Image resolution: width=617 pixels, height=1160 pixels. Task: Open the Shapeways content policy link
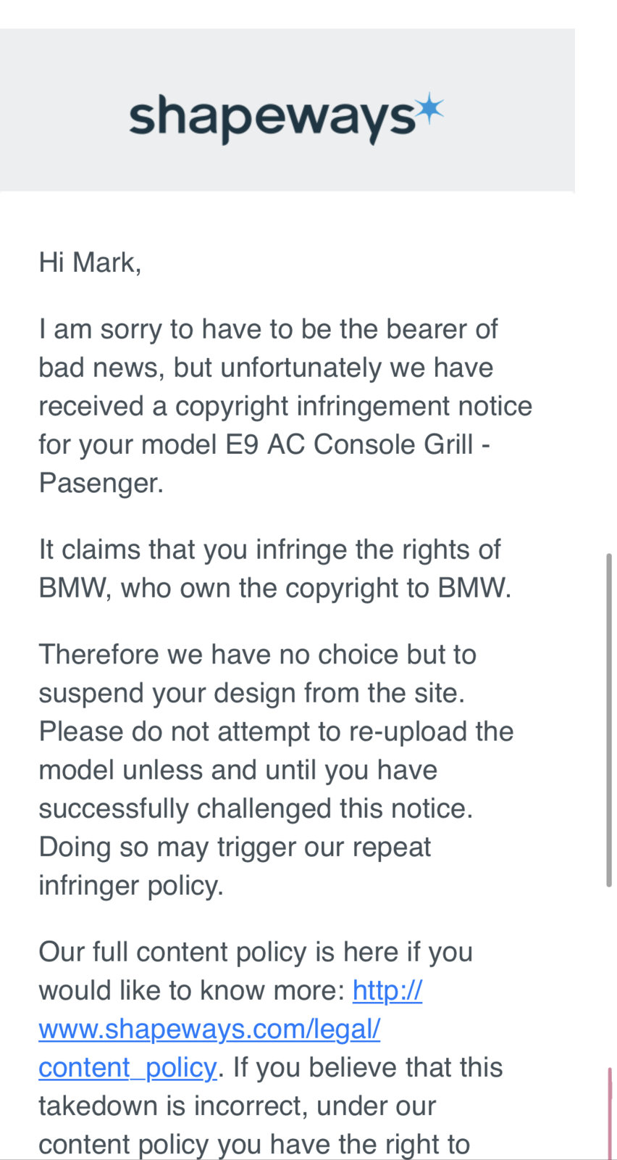coord(209,1029)
